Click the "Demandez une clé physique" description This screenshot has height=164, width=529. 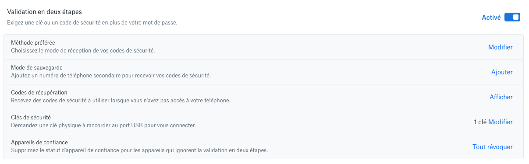[x=103, y=126]
